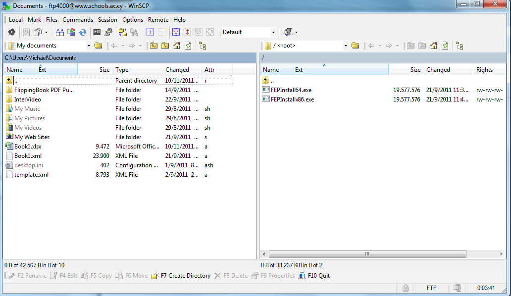511x296 pixels.
Task: Sort local panel by Size column
Action: coord(95,70)
